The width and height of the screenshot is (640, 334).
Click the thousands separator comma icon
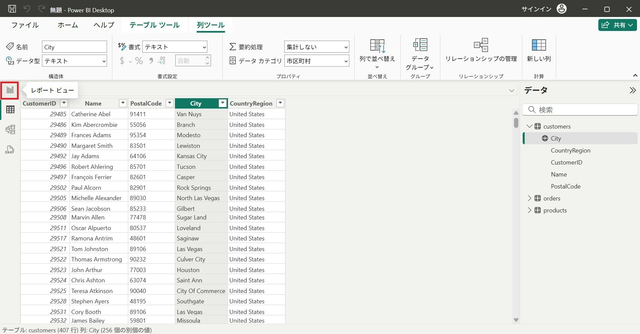click(151, 61)
